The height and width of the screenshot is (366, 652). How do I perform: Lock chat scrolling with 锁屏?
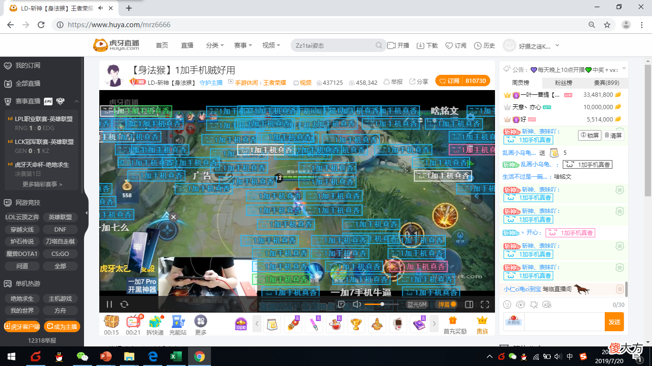pos(589,135)
